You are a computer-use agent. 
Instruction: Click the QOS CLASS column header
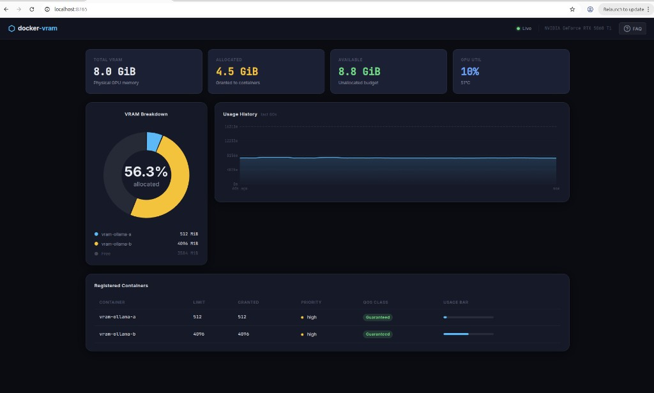coord(376,302)
